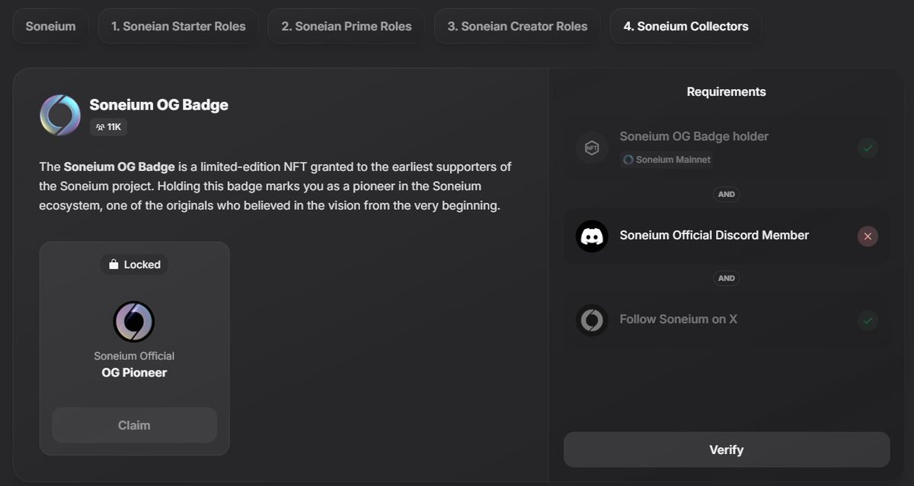Click the NFT icon beside OG Badge holder

[x=592, y=148]
